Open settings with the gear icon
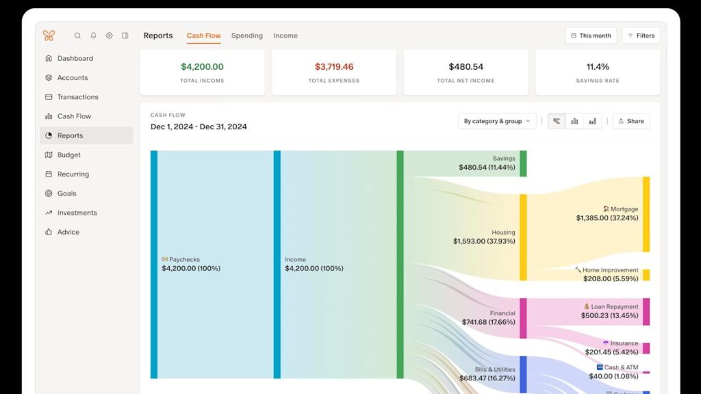 pyautogui.click(x=109, y=35)
